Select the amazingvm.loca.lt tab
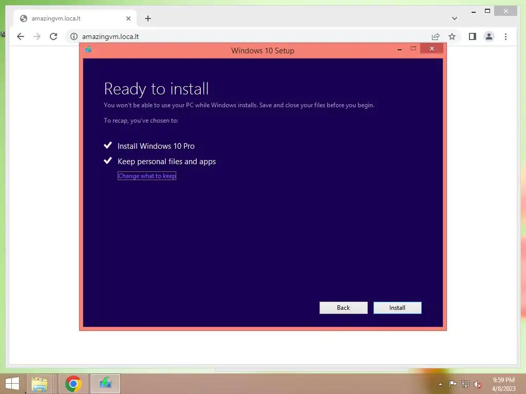 (75, 18)
